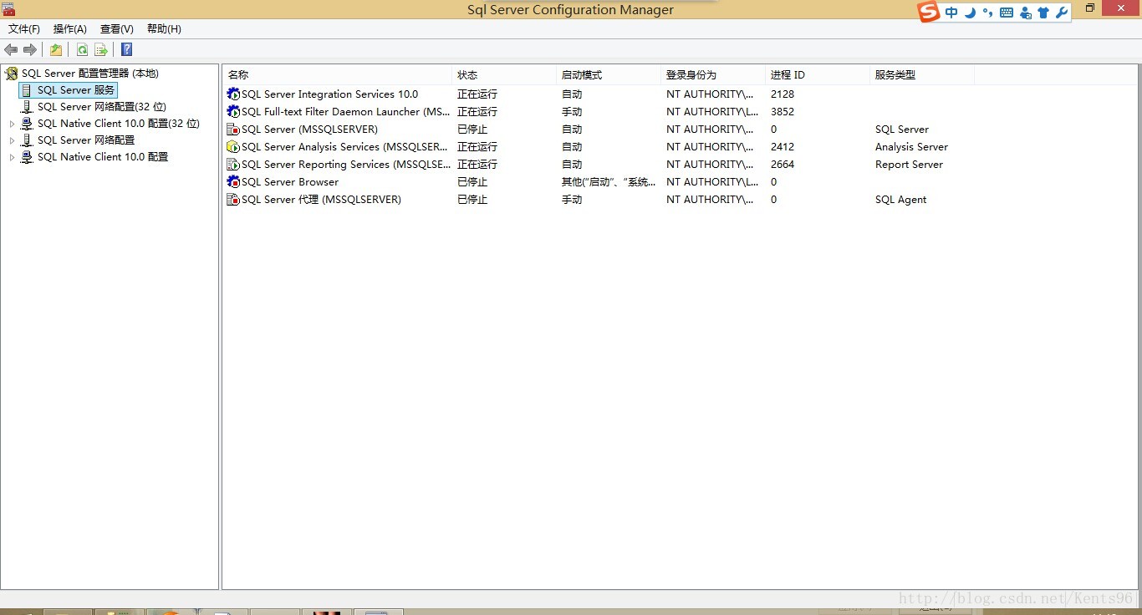Click the window system menu icon
The height and width of the screenshot is (615, 1142).
pyautogui.click(x=8, y=9)
